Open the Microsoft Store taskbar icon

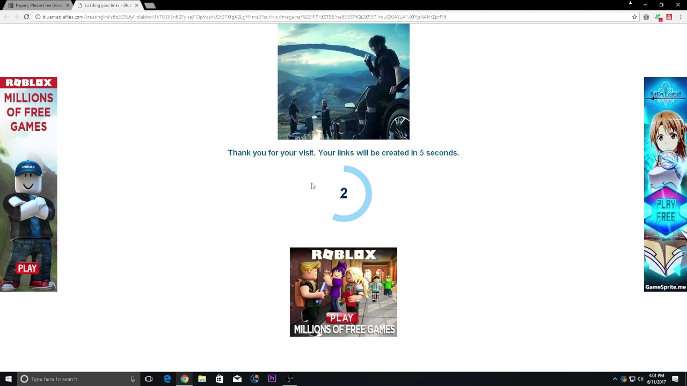click(x=220, y=379)
